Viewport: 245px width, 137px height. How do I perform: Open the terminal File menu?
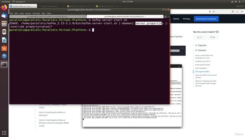(x=11, y=13)
